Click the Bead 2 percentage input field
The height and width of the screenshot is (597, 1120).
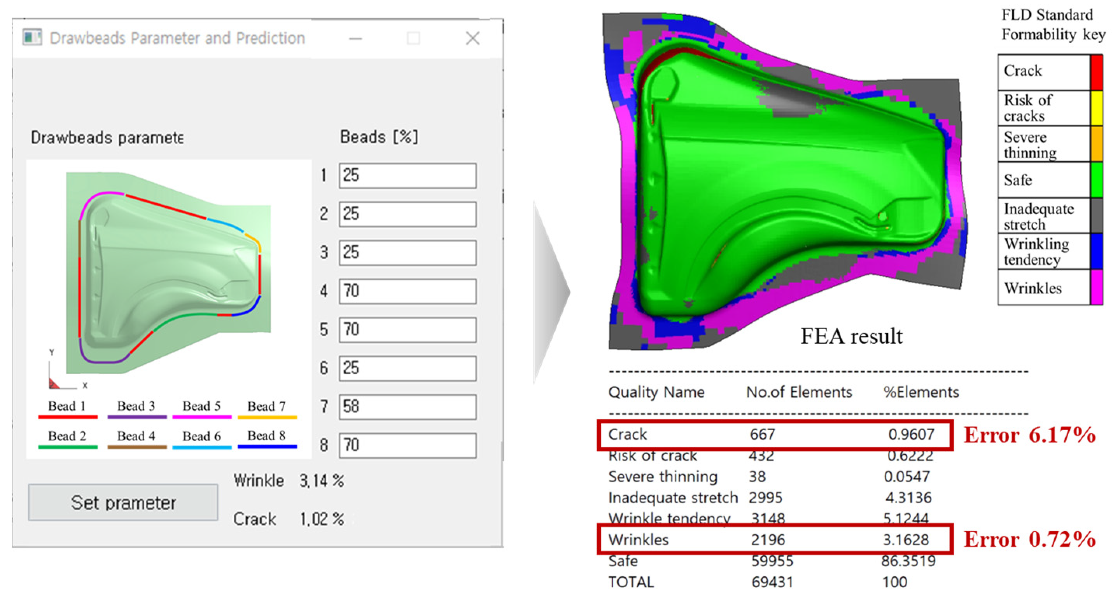(x=408, y=214)
